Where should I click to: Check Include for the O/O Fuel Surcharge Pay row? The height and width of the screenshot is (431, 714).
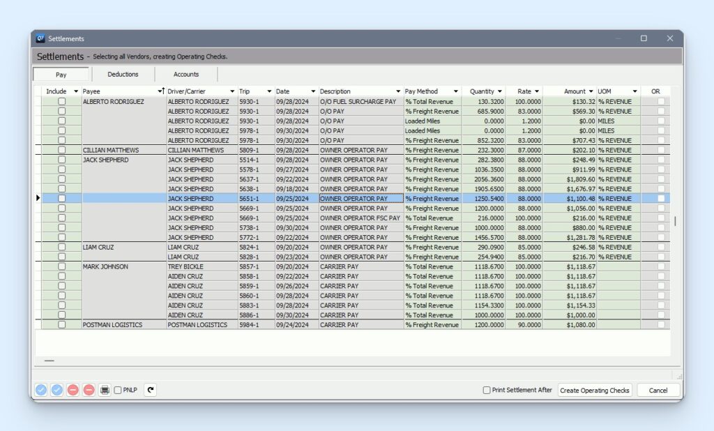click(x=62, y=101)
